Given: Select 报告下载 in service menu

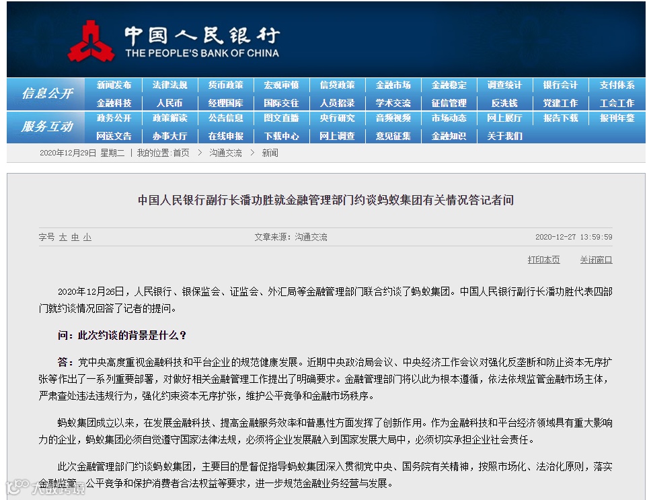Looking at the screenshot, I should pos(560,118).
